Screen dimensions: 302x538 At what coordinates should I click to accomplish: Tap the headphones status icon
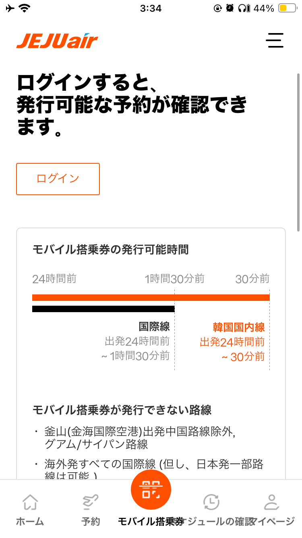point(242,8)
